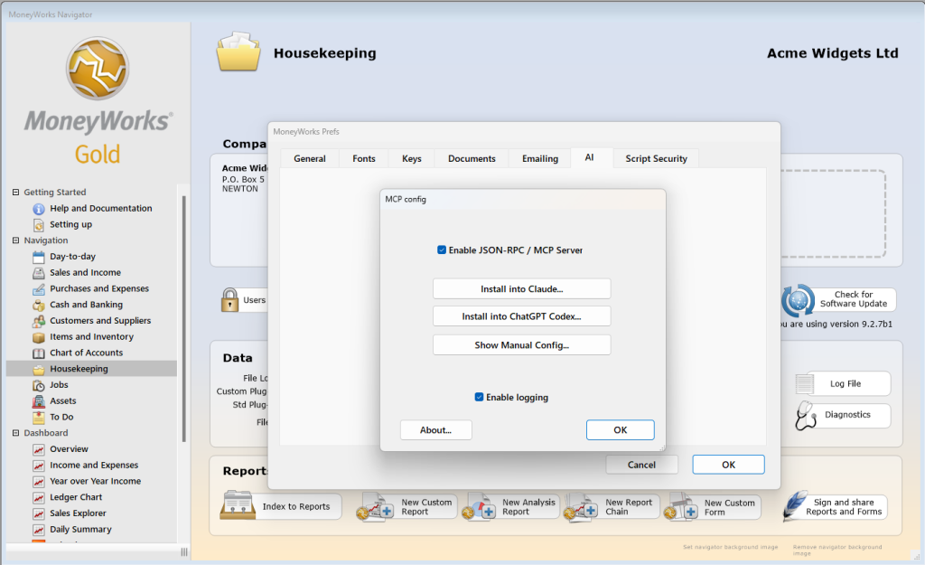925x565 pixels.
Task: Click the sidebar vertical scrollbar
Action: click(184, 319)
